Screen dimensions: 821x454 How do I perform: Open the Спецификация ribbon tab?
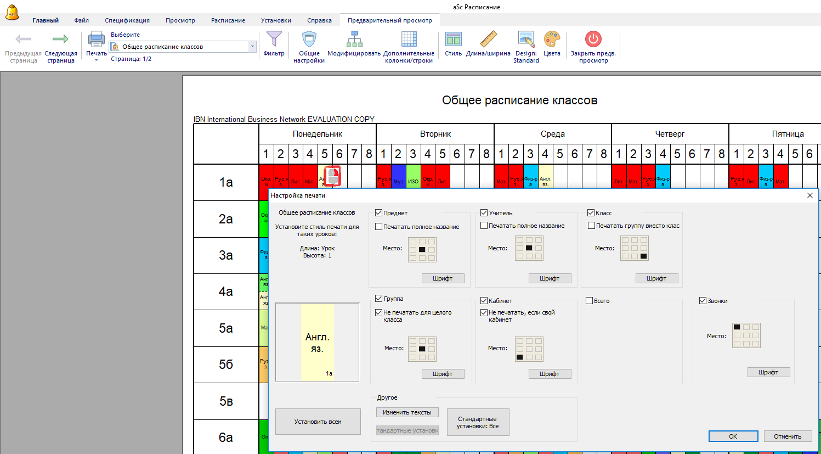pos(127,20)
